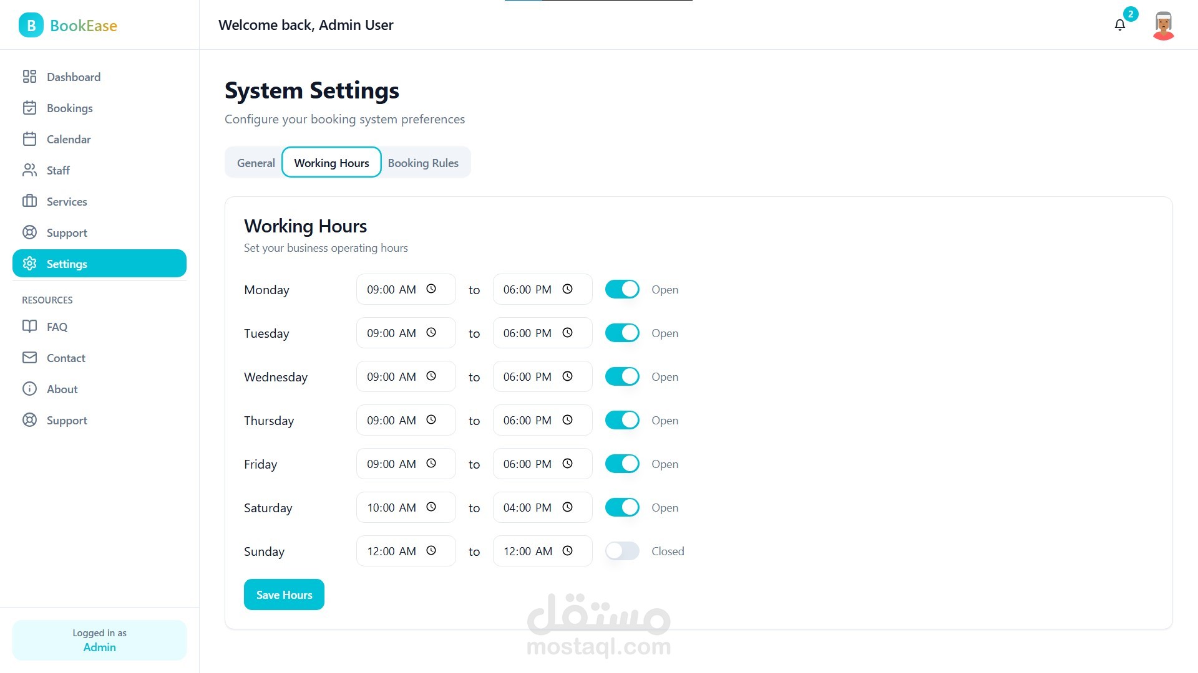Open clock picker for Saturday end time
Screen dimensions: 1198x673
tap(567, 507)
